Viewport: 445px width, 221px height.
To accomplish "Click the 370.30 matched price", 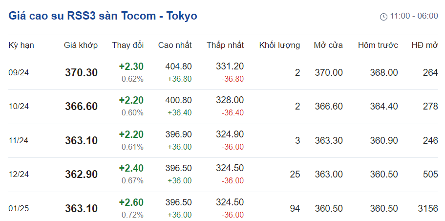I will (x=81, y=73).
